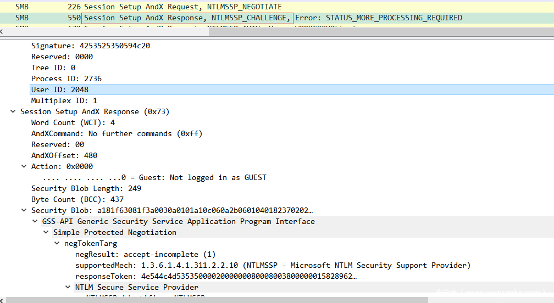
Task: Click the packet details horizontal scrollbar
Action: [217, 300]
